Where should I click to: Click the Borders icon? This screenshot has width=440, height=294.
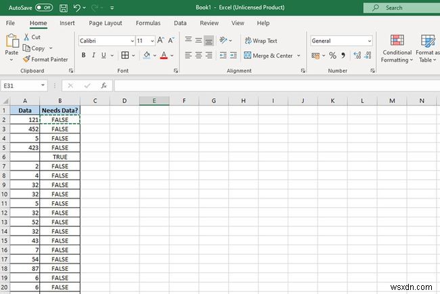point(125,56)
